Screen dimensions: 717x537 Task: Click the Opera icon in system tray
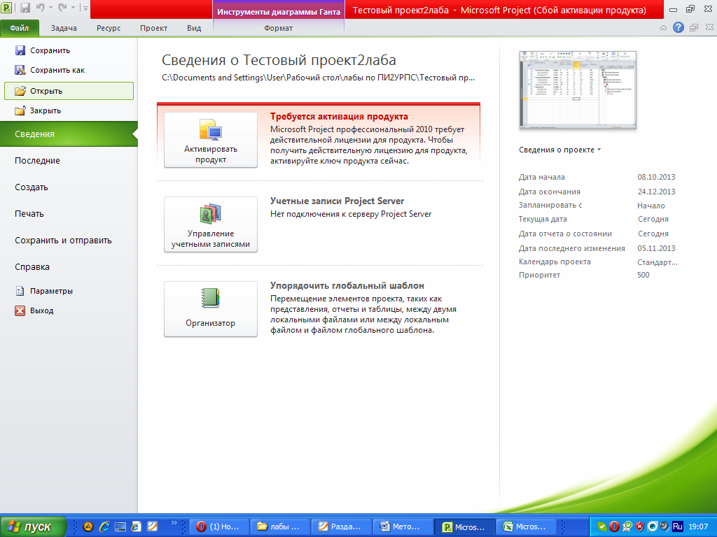point(614,527)
